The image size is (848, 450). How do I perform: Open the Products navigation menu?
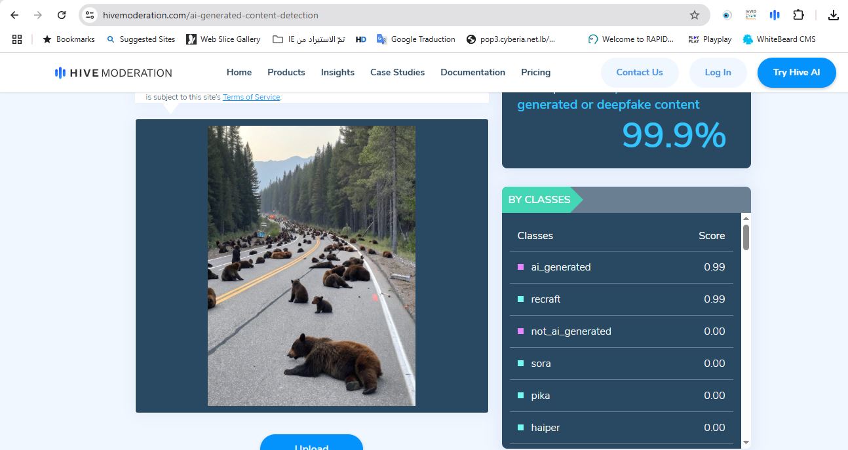point(286,72)
